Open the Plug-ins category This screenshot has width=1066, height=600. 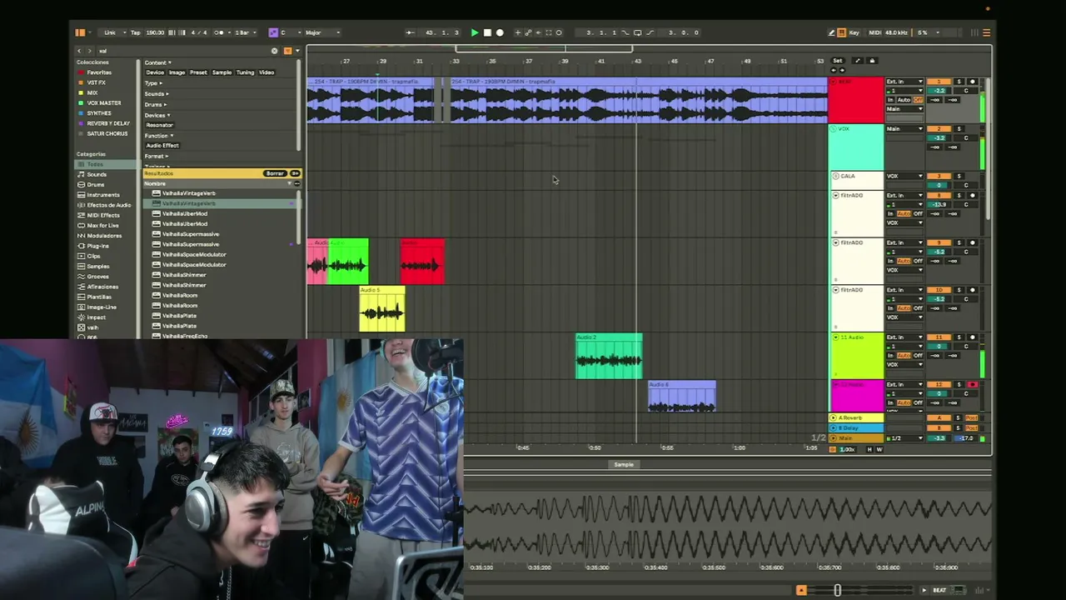pos(97,246)
